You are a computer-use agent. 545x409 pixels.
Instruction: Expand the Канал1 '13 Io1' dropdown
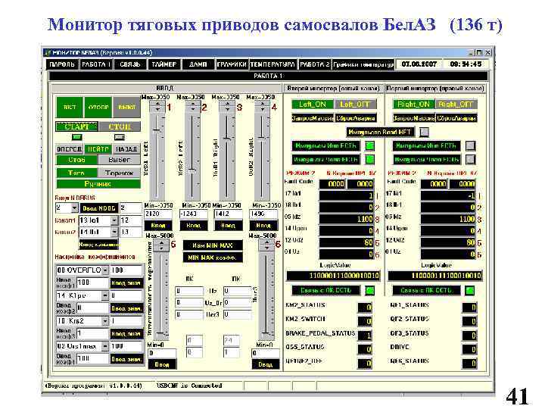point(114,220)
